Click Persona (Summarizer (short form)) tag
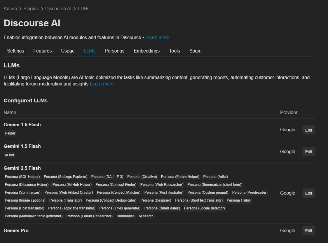The height and width of the screenshot is (243, 328). (x=215, y=185)
